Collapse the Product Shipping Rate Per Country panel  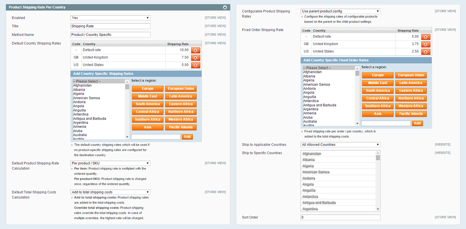(225, 7)
